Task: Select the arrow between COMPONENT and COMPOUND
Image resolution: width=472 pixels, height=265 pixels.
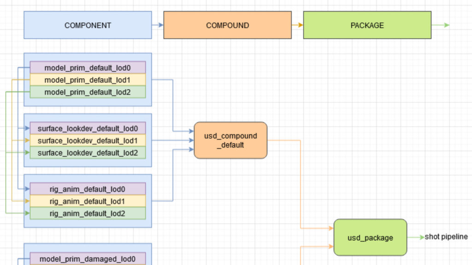Action: click(158, 25)
